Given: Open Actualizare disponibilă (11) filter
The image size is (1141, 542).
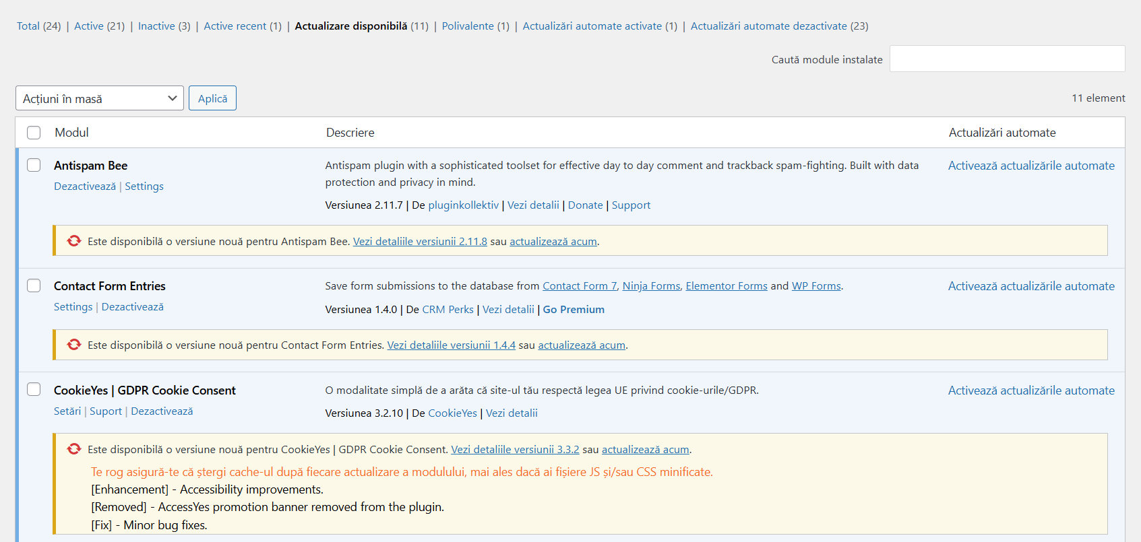Looking at the screenshot, I should pos(362,26).
